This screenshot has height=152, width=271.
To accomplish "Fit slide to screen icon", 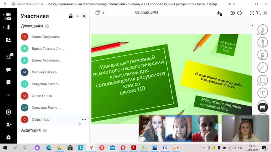I will (x=252, y=13).
